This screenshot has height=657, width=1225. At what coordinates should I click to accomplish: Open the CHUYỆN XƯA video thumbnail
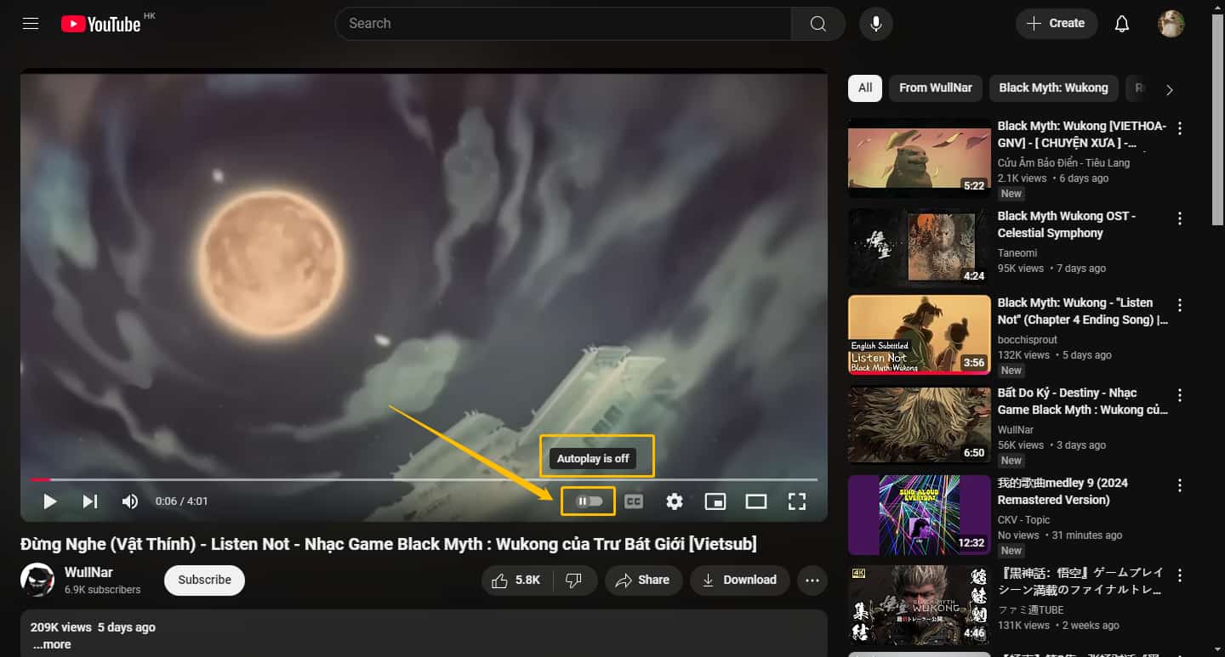pyautogui.click(x=920, y=158)
